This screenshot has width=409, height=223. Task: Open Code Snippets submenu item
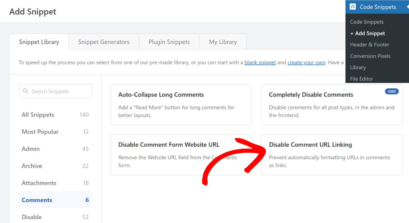click(367, 22)
